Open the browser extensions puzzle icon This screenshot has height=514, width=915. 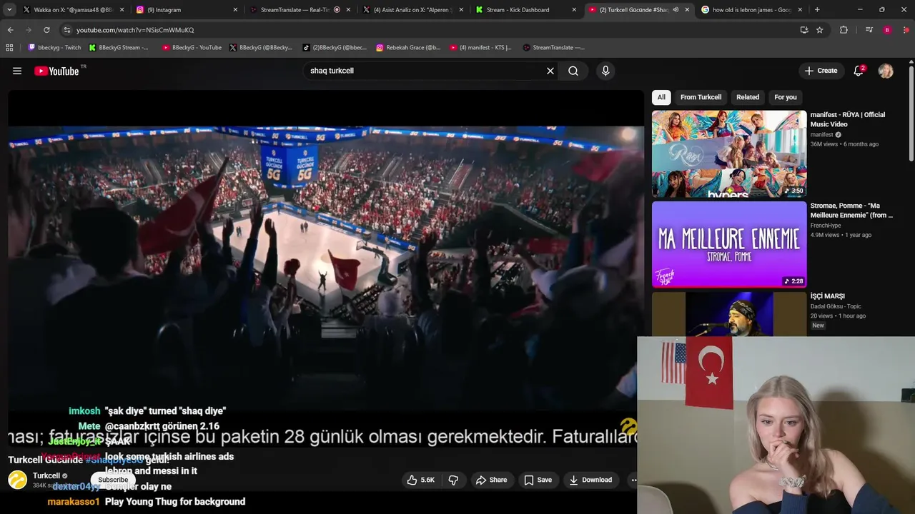(844, 30)
